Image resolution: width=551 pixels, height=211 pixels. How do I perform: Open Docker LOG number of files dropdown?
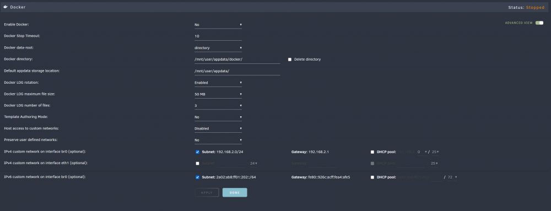pos(218,105)
